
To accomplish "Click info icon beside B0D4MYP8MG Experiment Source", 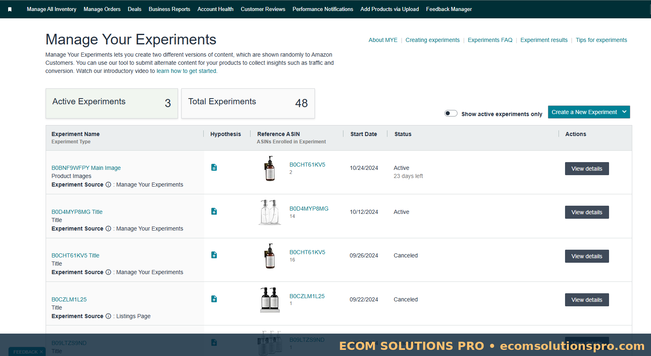I will [x=108, y=229].
